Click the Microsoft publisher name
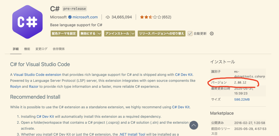279x136 pixels. tap(59, 17)
